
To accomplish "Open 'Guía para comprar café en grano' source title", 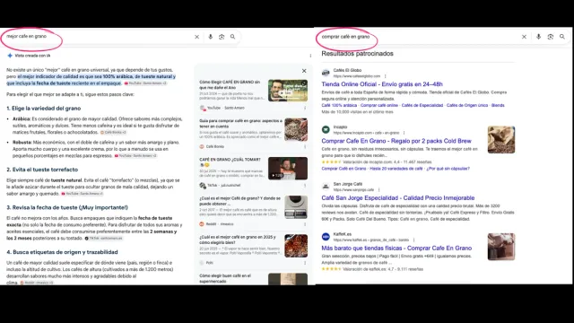I will [x=241, y=124].
